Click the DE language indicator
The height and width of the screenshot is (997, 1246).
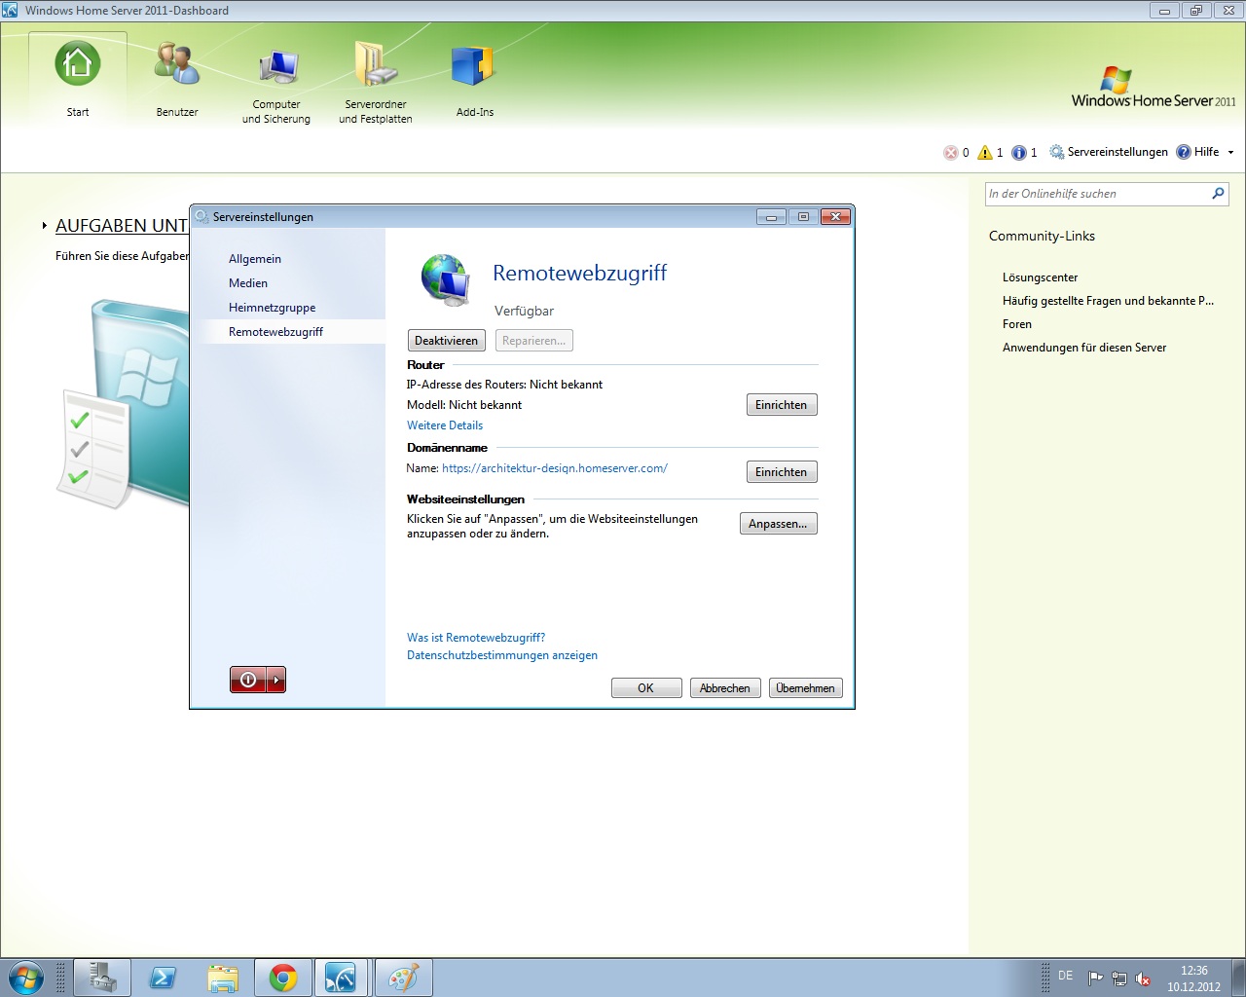[1066, 976]
